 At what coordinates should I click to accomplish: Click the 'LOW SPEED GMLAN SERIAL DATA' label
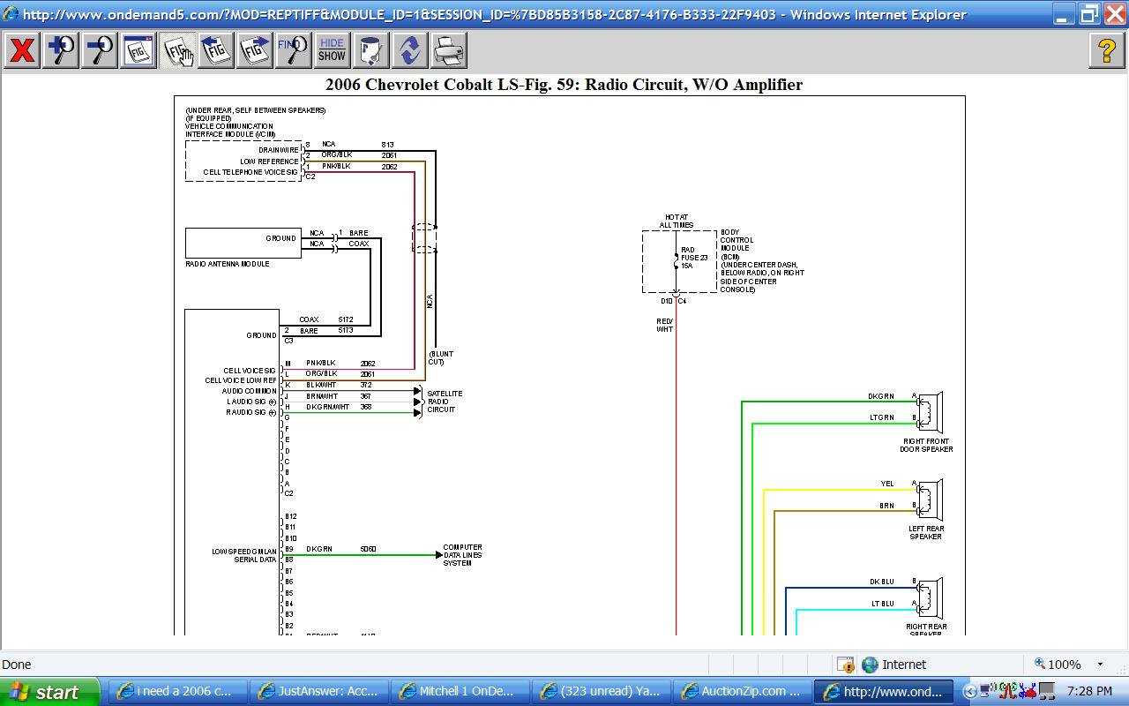coord(243,555)
